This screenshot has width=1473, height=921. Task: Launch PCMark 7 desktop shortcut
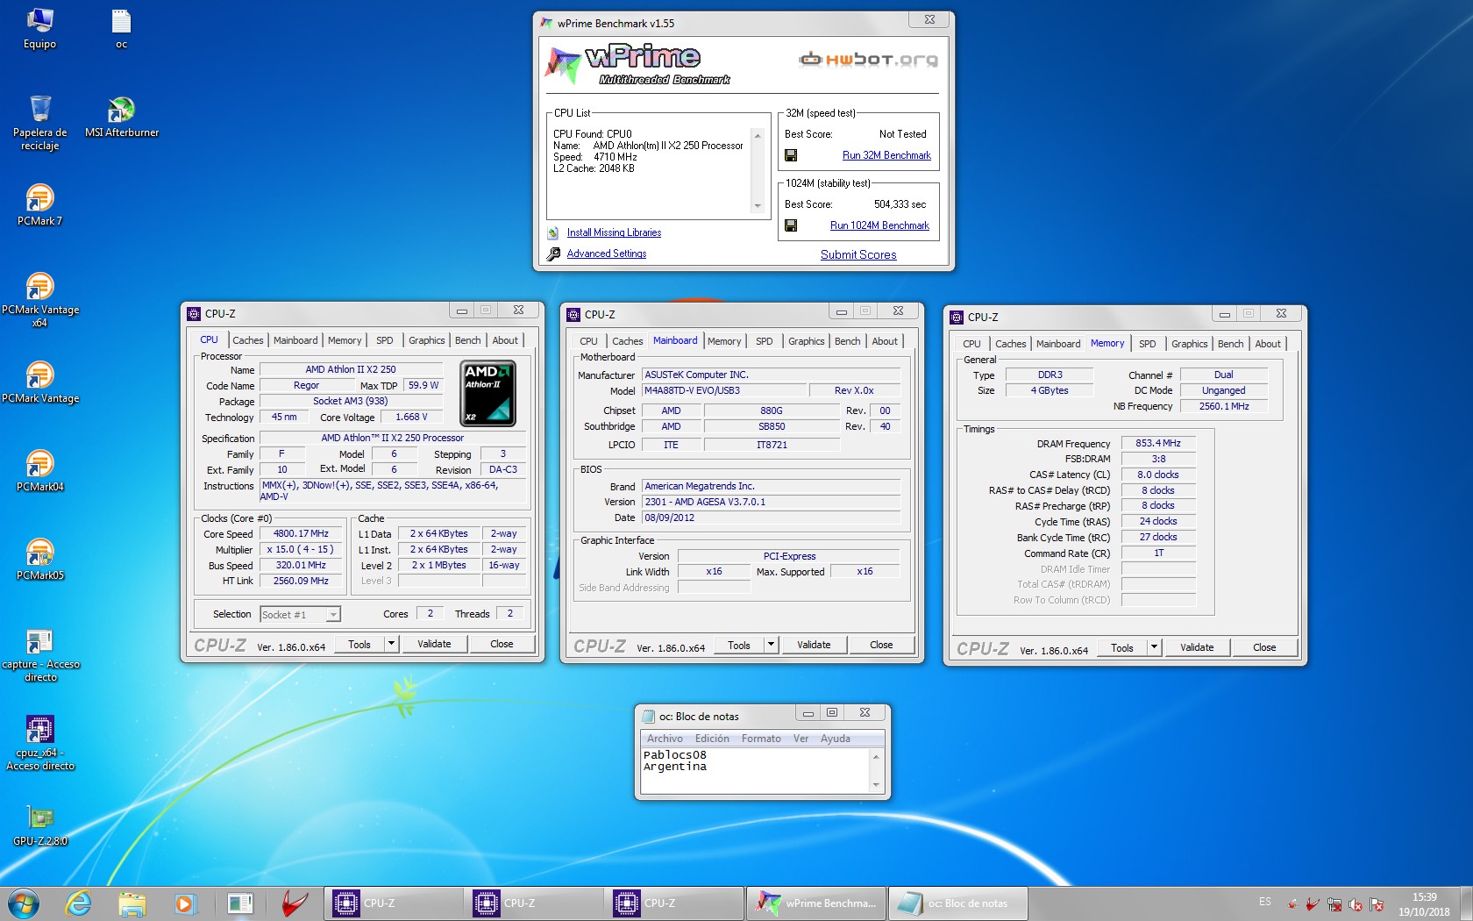coord(39,204)
